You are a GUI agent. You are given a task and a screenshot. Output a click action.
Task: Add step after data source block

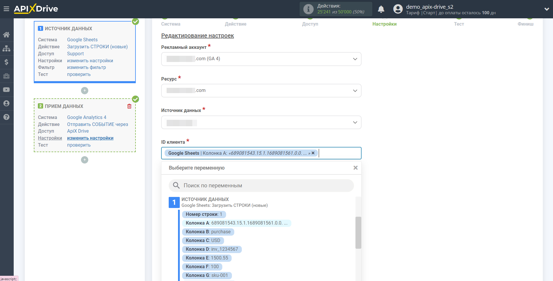click(84, 90)
